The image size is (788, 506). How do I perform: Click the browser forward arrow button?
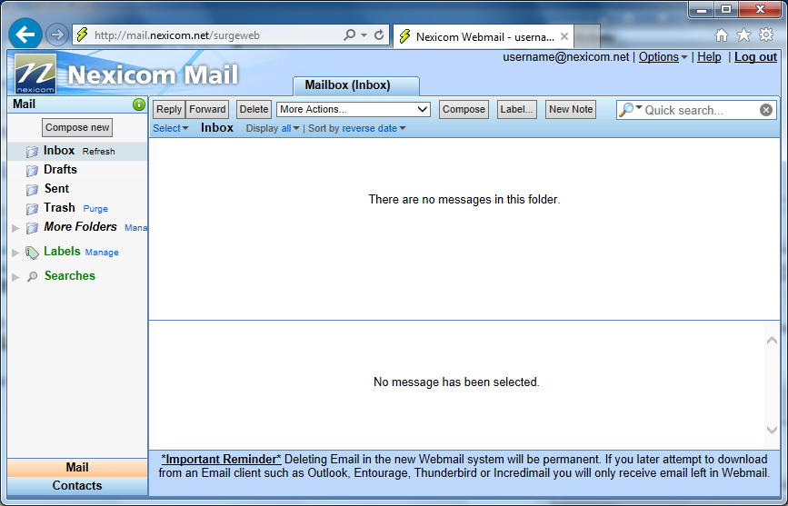pos(56,35)
